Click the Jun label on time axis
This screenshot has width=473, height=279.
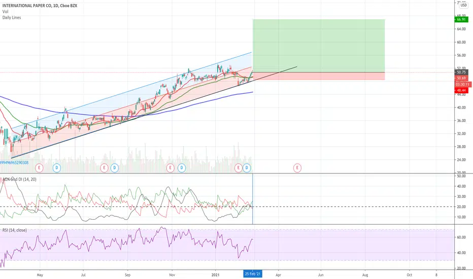tap(321, 275)
